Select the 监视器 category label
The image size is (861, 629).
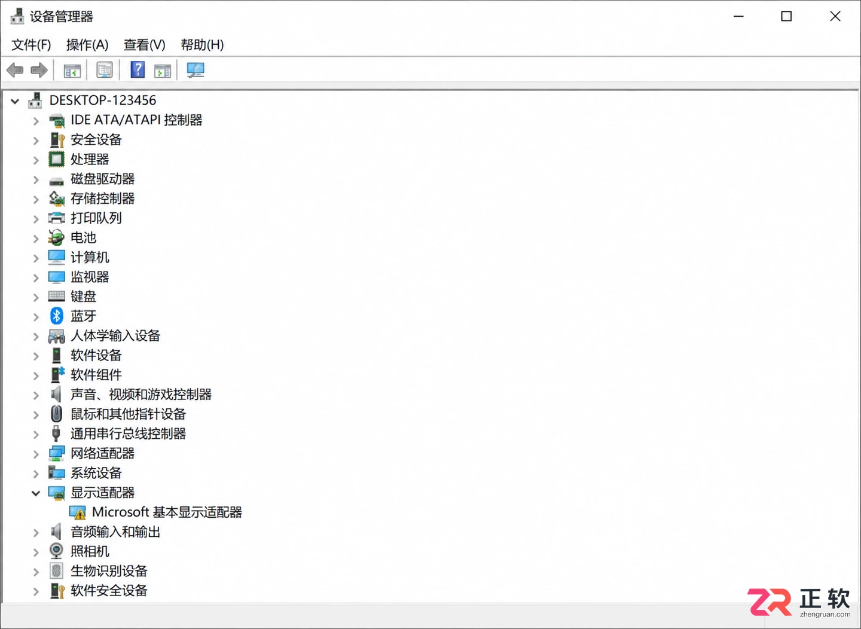(x=90, y=277)
